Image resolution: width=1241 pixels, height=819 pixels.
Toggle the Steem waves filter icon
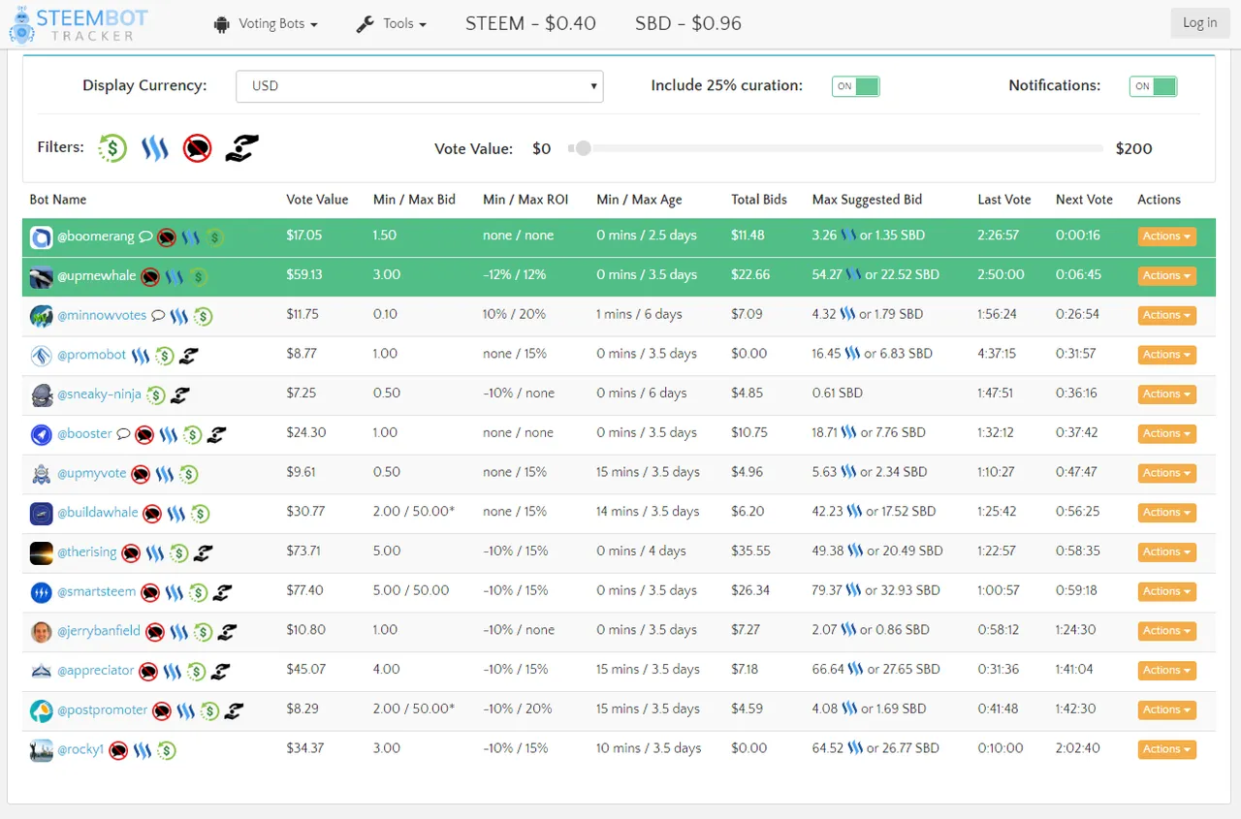155,148
